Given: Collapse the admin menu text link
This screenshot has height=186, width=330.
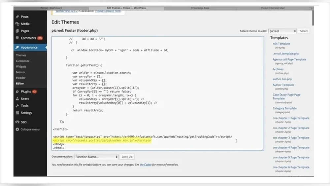Looking at the screenshot, I should click(30, 129).
